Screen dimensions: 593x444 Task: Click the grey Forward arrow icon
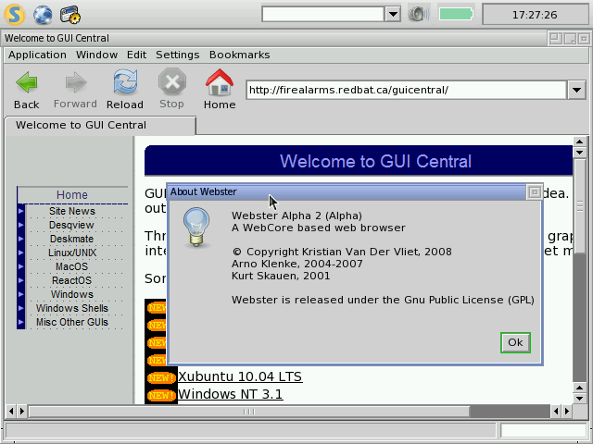click(76, 82)
